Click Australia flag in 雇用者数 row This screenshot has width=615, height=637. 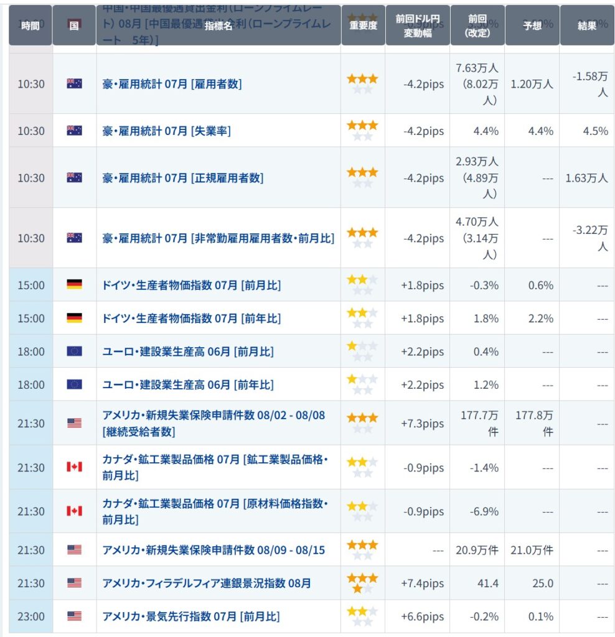click(75, 84)
